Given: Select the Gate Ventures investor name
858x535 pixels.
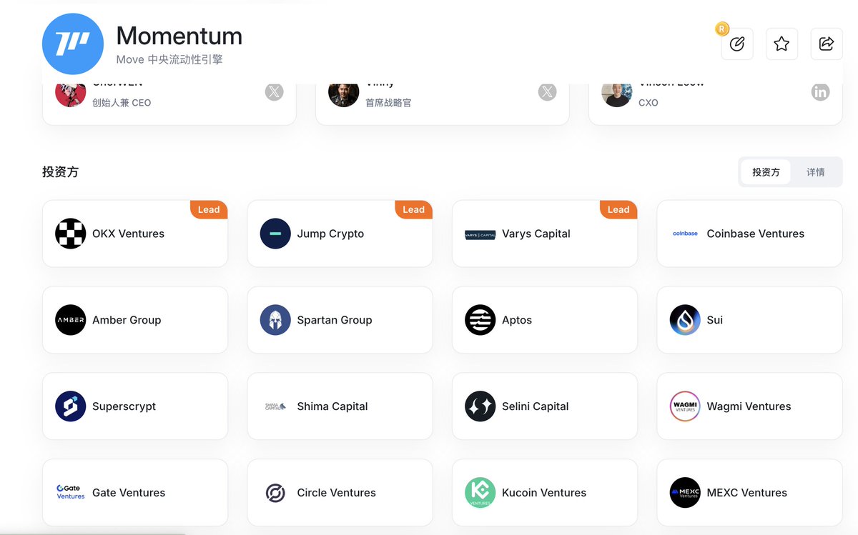Looking at the screenshot, I should [129, 493].
